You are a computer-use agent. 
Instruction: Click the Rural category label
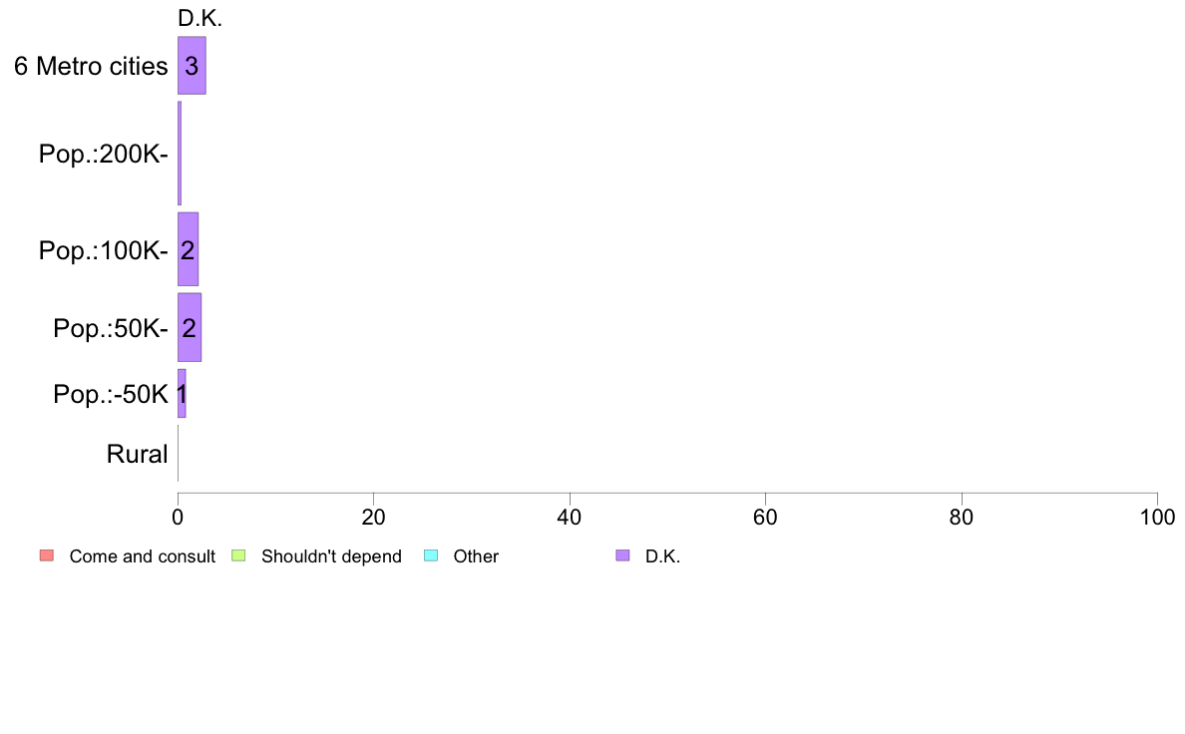(137, 455)
